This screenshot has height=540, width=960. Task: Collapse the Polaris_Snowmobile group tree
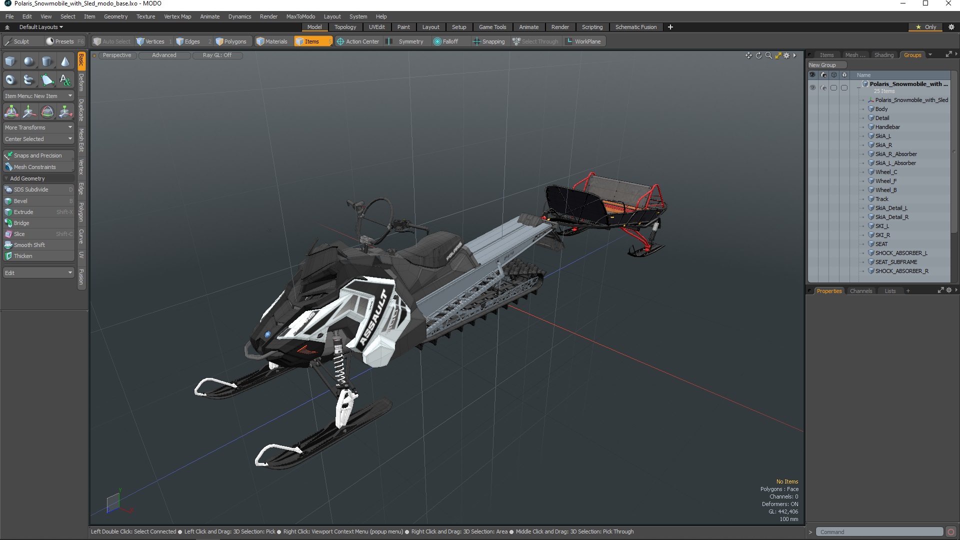point(858,87)
